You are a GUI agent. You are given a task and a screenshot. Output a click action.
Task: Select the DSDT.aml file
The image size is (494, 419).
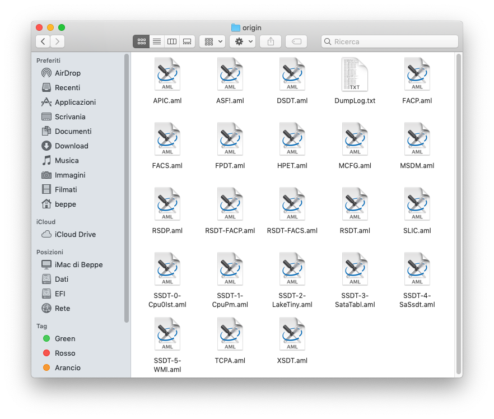(x=292, y=81)
